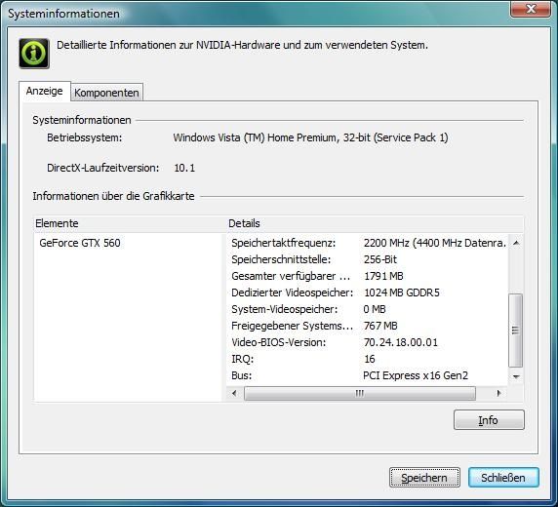The width and height of the screenshot is (558, 507).
Task: Click the vertical scrollbar up arrow
Action: point(516,243)
